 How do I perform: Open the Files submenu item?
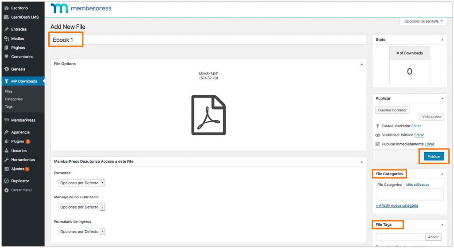click(8, 91)
